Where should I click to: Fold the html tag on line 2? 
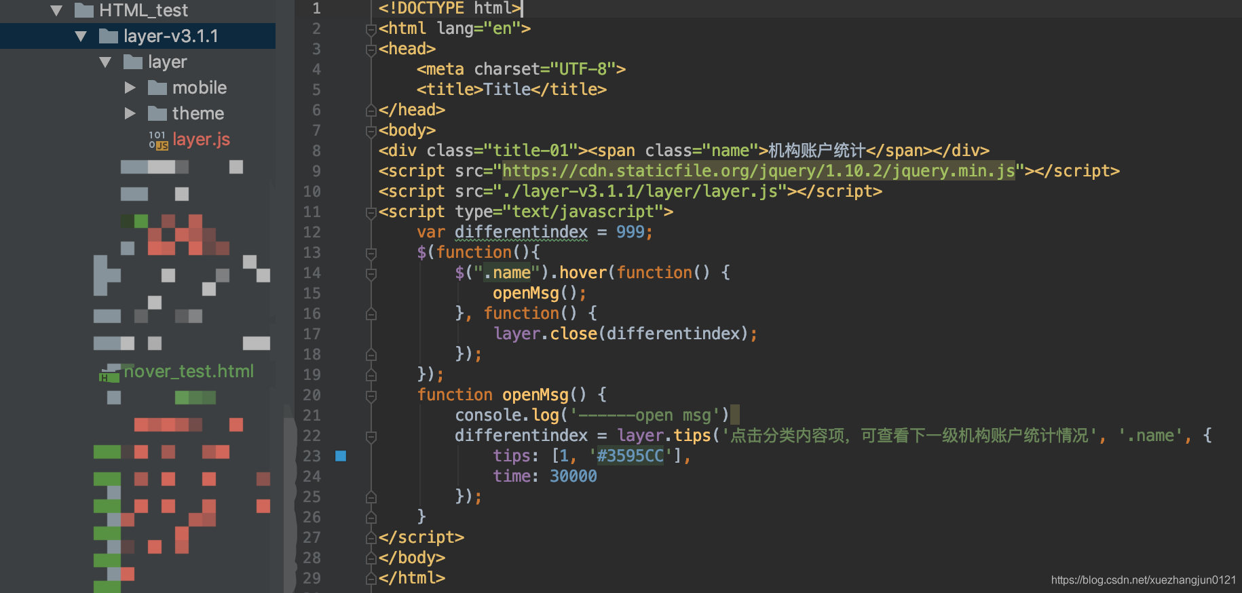371,29
